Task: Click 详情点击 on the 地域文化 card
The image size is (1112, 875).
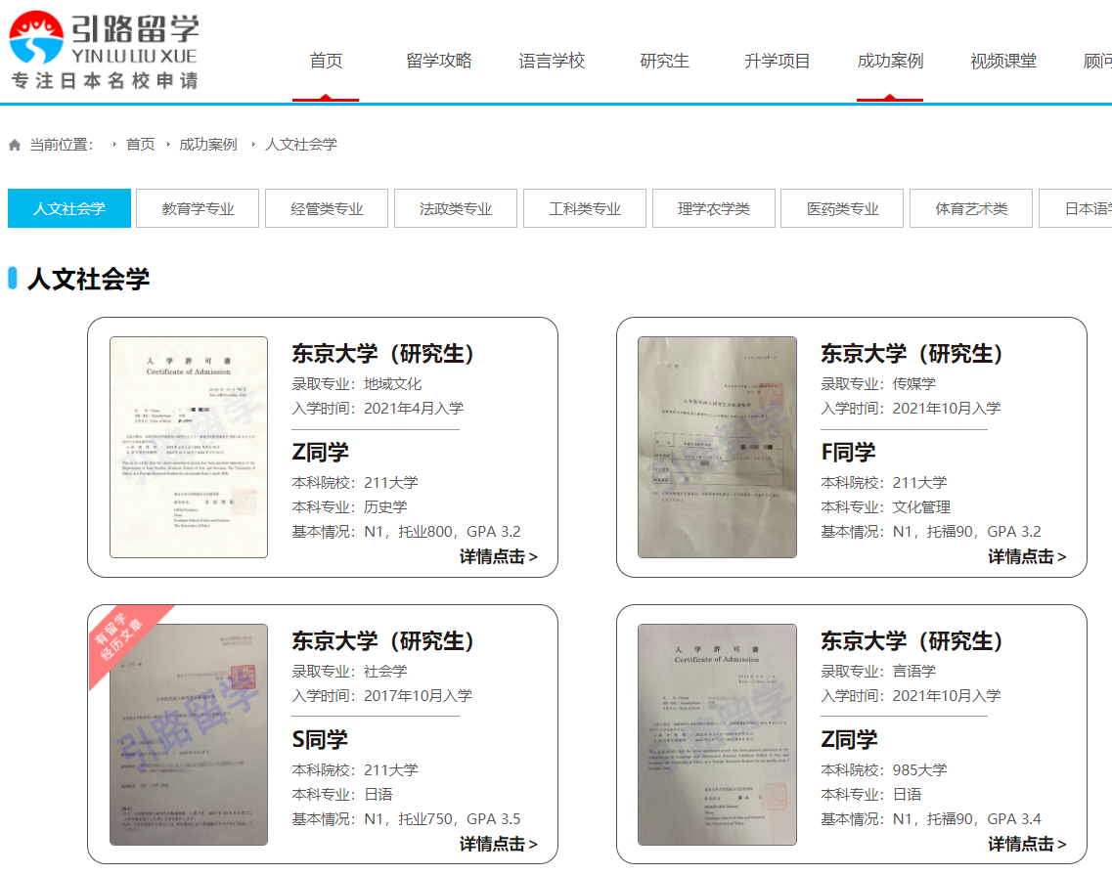Action: (x=498, y=556)
